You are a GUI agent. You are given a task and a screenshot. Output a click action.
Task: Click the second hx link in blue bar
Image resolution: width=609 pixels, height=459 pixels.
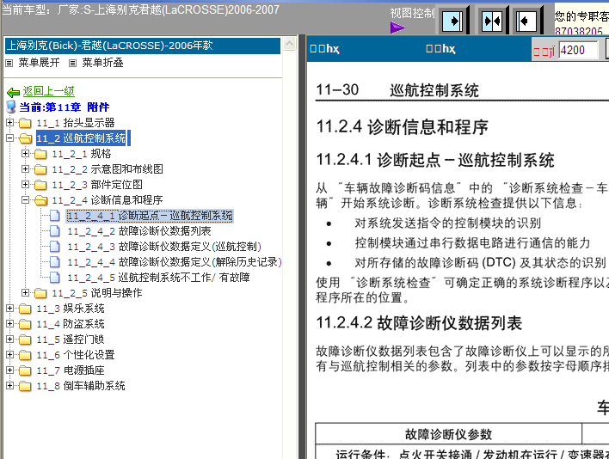[440, 49]
